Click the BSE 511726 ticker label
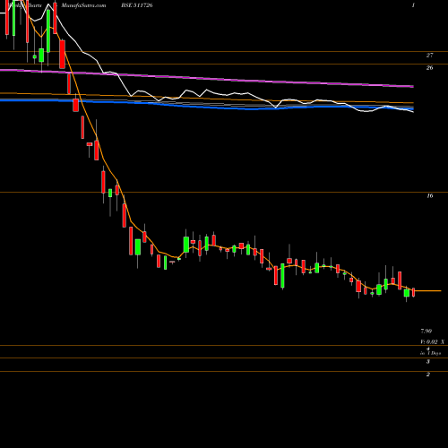The image size is (448, 448). click(137, 5)
